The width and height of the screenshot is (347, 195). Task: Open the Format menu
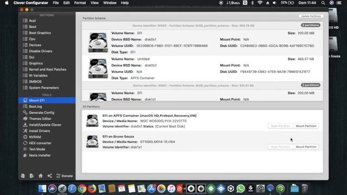pyautogui.click(x=80, y=3)
